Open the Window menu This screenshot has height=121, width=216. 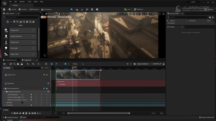click(x=22, y=2)
